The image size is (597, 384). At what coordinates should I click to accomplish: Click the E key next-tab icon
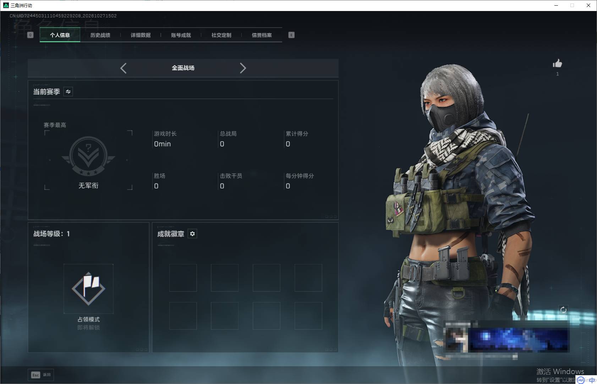point(291,35)
